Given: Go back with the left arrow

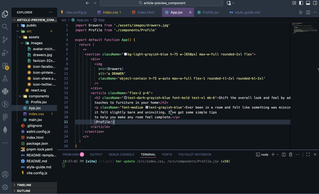Looking at the screenshot, I should click(87, 3).
